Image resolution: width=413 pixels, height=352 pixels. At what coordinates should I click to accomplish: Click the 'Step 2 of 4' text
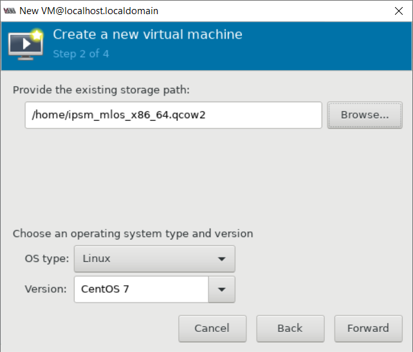pyautogui.click(x=81, y=54)
